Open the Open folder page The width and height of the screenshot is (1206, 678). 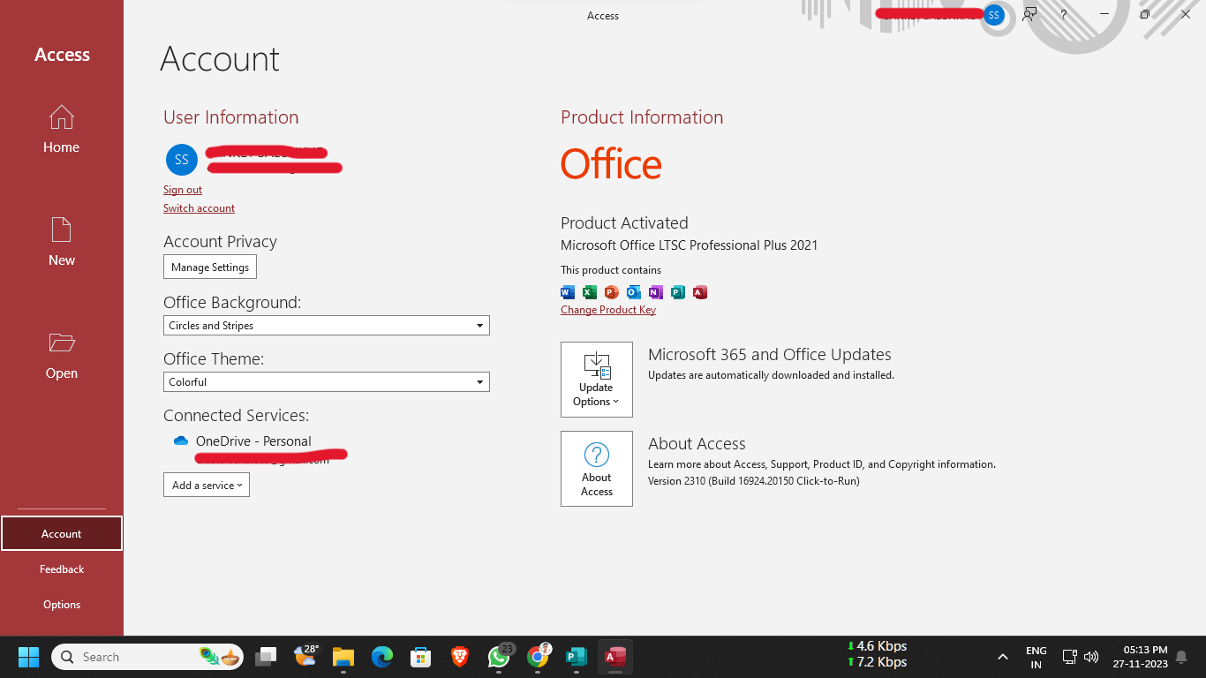61,355
